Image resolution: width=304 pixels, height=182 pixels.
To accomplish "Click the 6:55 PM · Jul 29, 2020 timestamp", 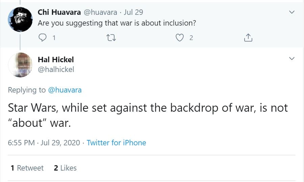I will tap(44, 143).
